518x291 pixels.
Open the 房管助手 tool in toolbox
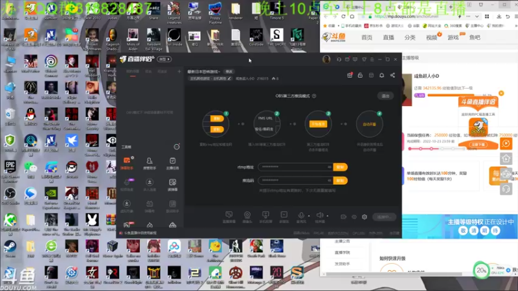click(x=150, y=164)
